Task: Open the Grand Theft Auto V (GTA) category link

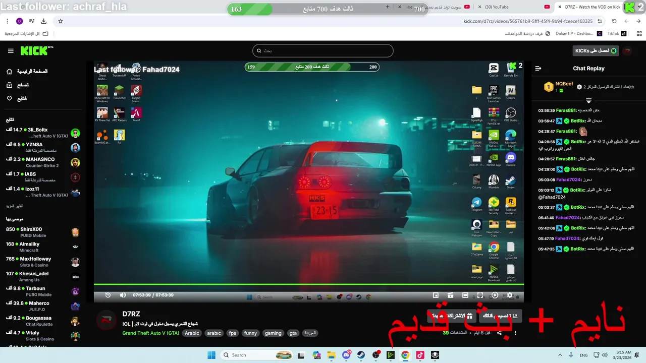Action: tap(150, 333)
